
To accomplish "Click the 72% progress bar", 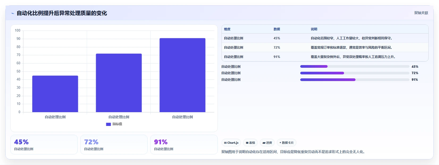I will [x=355, y=73].
